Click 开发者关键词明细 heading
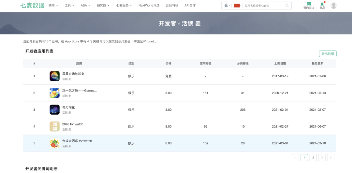This screenshot has height=173, width=352. click(x=41, y=168)
